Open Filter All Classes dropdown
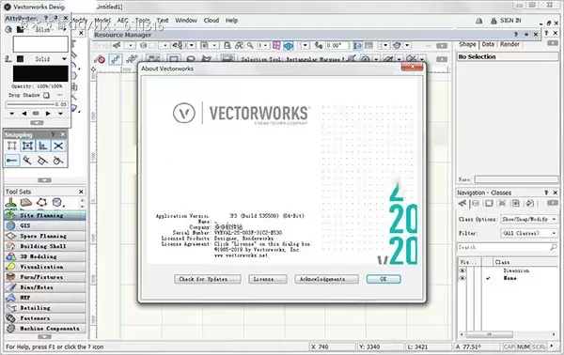This screenshot has height=355, width=564. point(528,233)
